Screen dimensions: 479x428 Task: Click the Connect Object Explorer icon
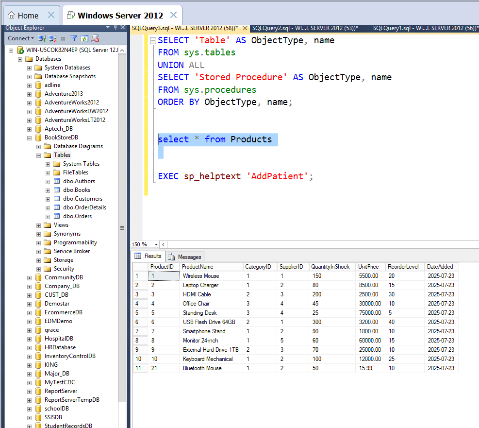point(41,39)
